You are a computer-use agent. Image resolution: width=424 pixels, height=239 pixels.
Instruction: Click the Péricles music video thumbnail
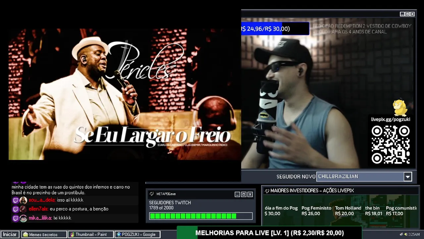[x=125, y=94]
